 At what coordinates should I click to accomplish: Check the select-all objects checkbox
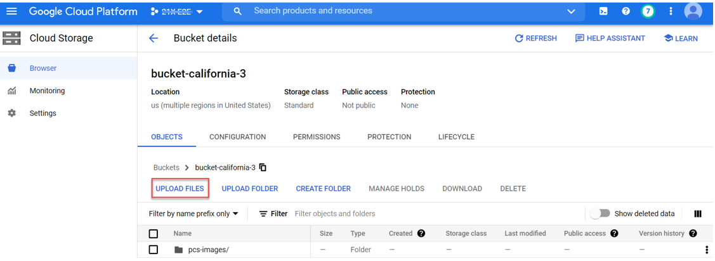coord(153,234)
